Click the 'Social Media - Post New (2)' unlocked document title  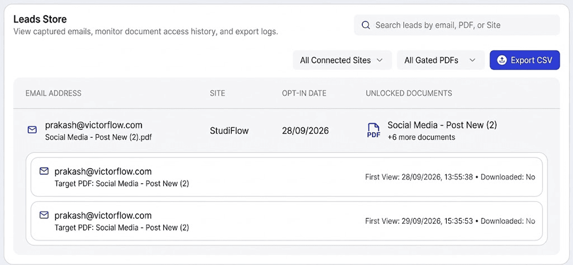442,125
